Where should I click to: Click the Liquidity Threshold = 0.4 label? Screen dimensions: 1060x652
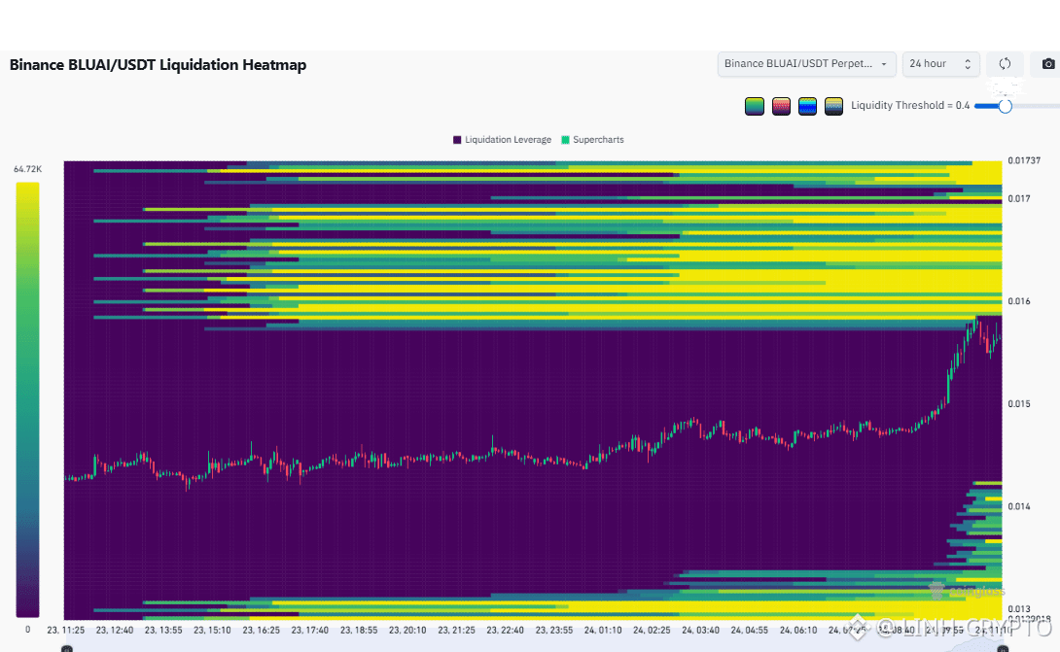click(910, 105)
